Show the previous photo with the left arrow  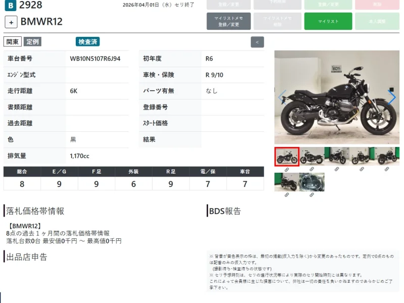(x=282, y=97)
